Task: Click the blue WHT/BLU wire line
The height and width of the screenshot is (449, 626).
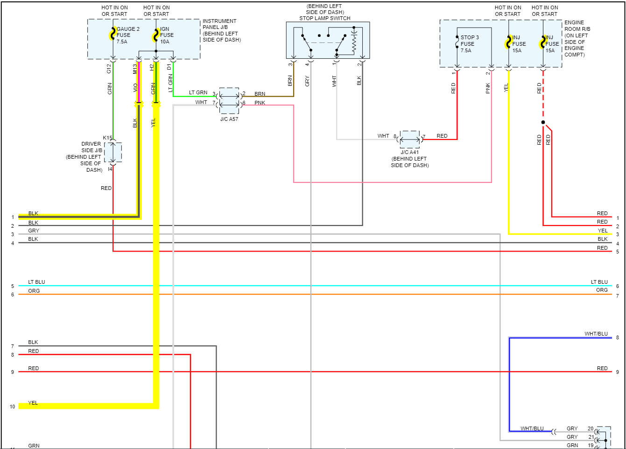Action: [x=509, y=384]
